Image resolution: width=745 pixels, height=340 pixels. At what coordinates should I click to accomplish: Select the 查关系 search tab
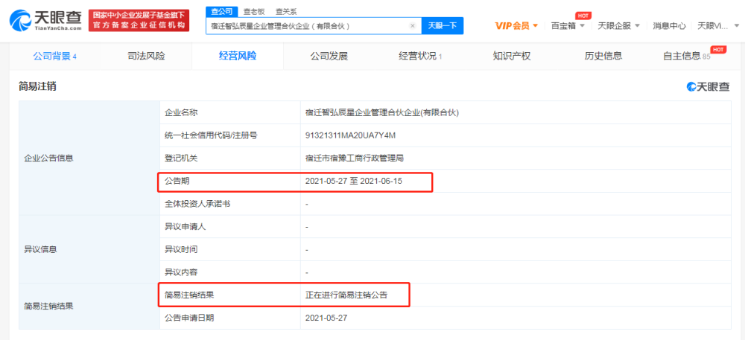click(286, 11)
